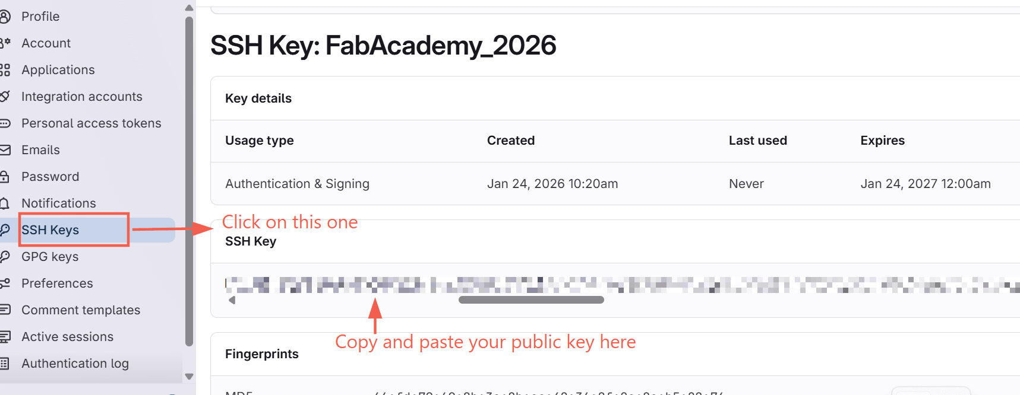
Task: Click the SSH Keys key icon
Action: (6, 230)
